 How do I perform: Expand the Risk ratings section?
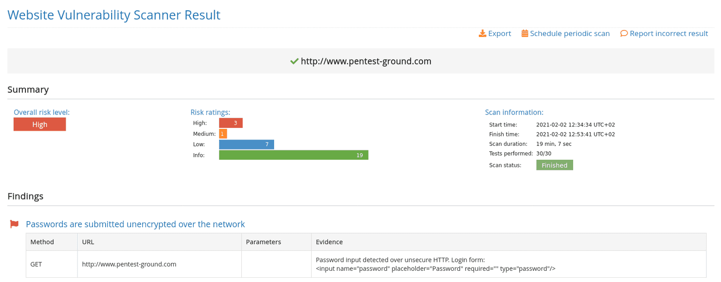(x=210, y=112)
